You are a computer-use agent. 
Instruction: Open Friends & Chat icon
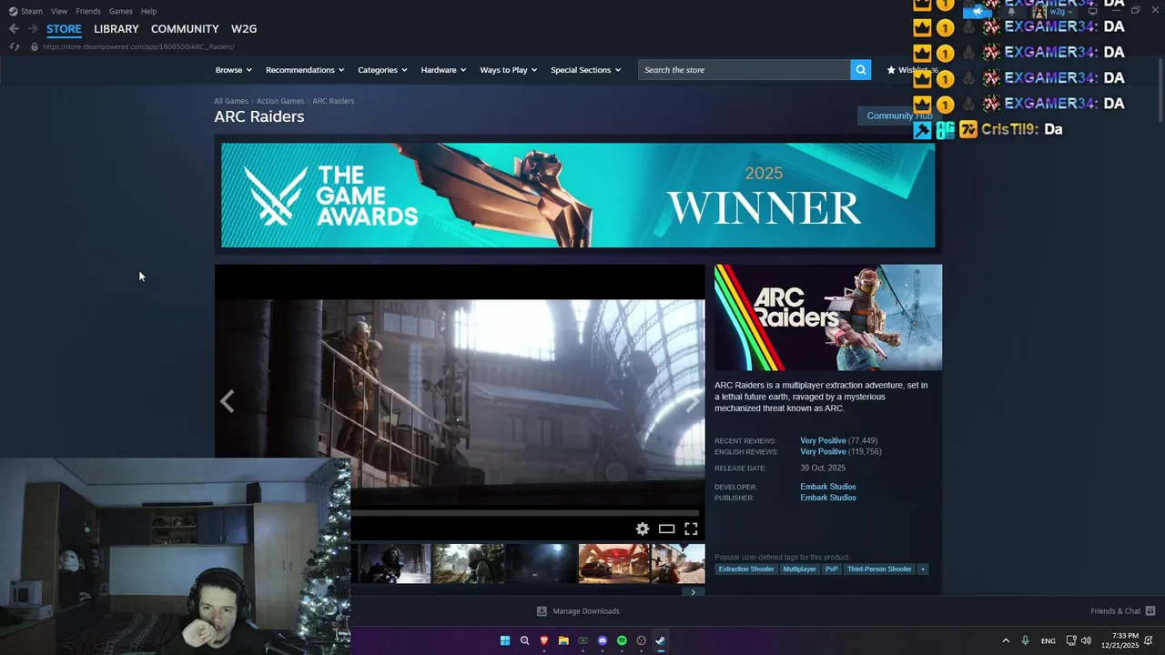pos(1150,611)
